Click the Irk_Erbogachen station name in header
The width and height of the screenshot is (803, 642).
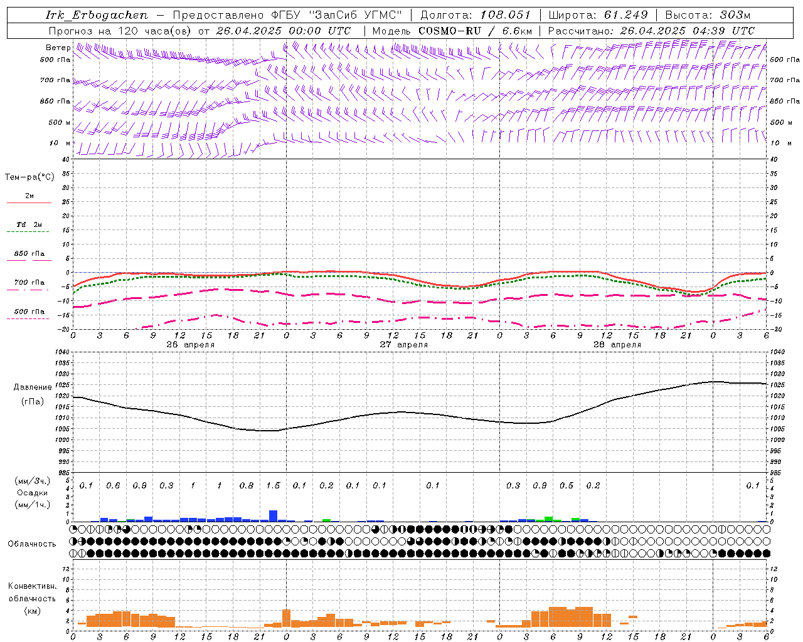97,15
